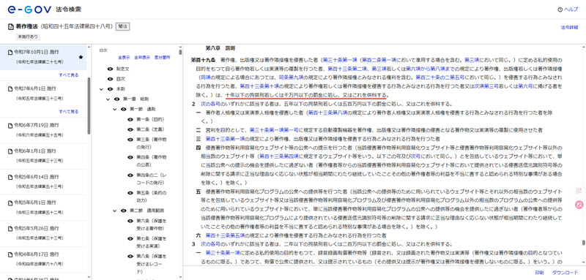Click the round pink icon at right edge
The height and width of the screenshot is (280, 586).
[x=579, y=204]
